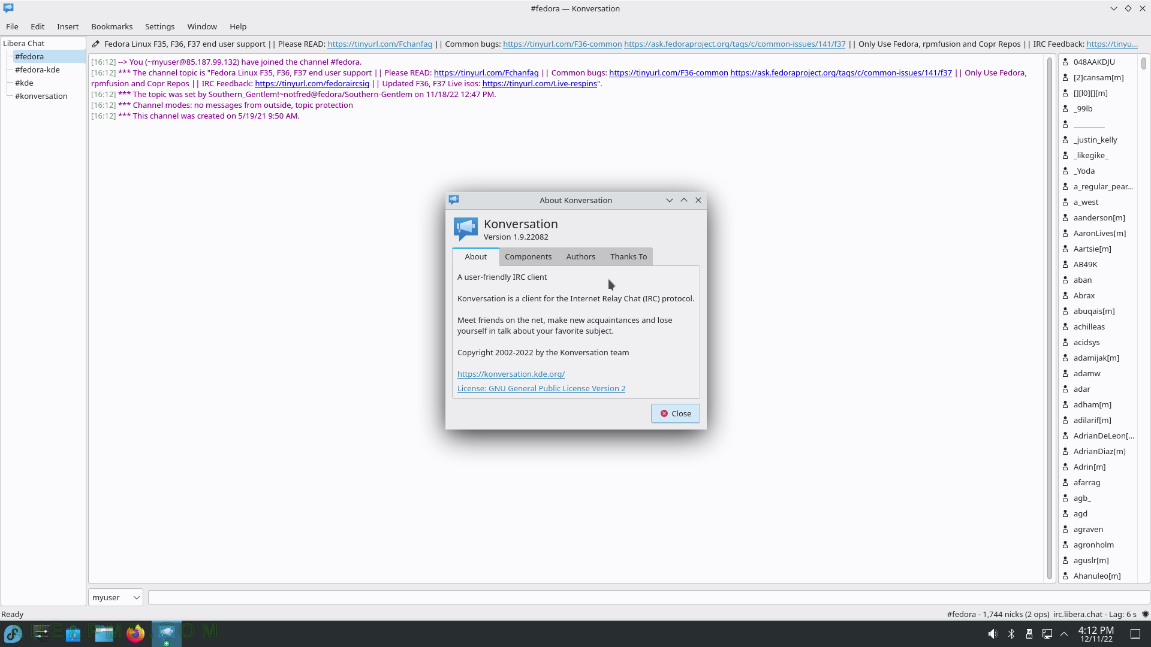
Task: Select the Libera Chat server entry
Action: coord(24,43)
